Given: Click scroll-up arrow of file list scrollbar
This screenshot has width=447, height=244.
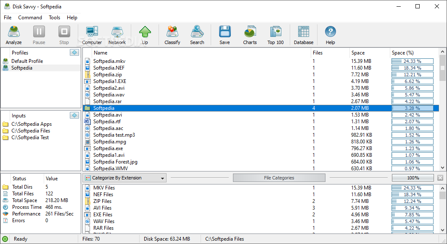Looking at the screenshot, I should pyautogui.click(x=442, y=52).
